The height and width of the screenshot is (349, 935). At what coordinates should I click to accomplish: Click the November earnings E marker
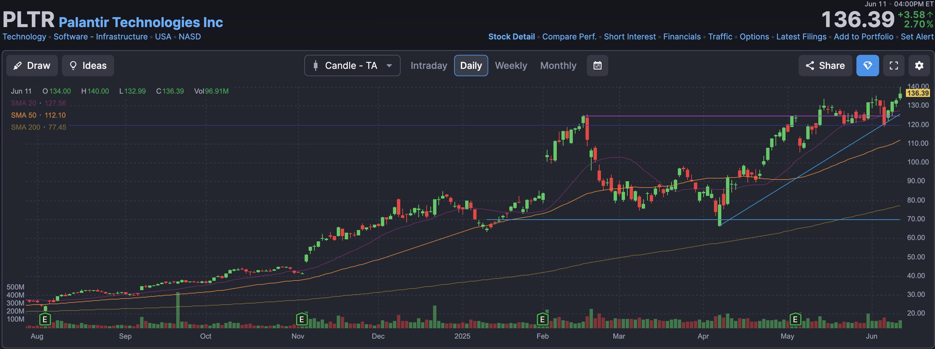[302, 319]
